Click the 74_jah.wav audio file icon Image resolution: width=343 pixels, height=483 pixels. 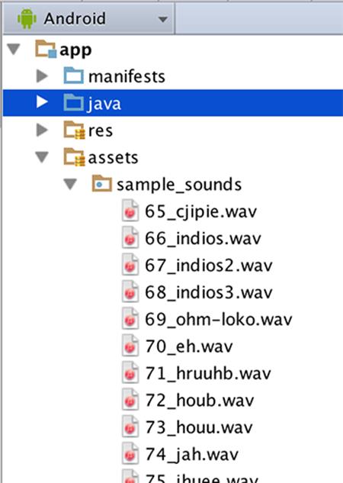coord(130,454)
